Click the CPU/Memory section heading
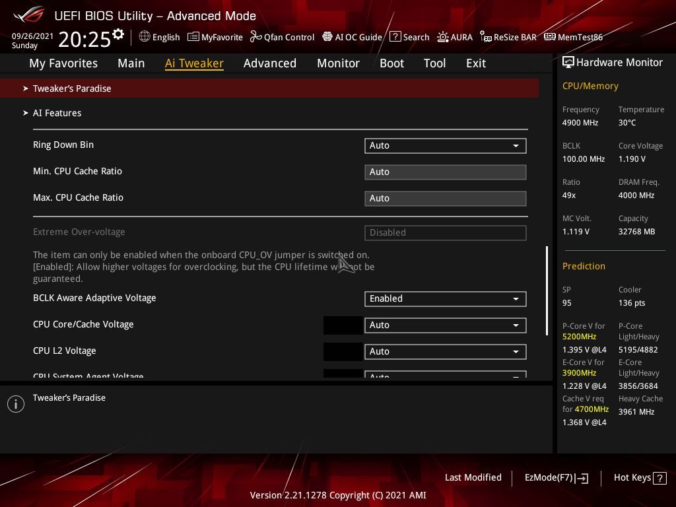 click(590, 86)
